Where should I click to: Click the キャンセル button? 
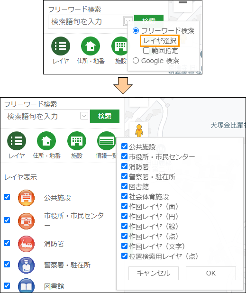[154, 273]
